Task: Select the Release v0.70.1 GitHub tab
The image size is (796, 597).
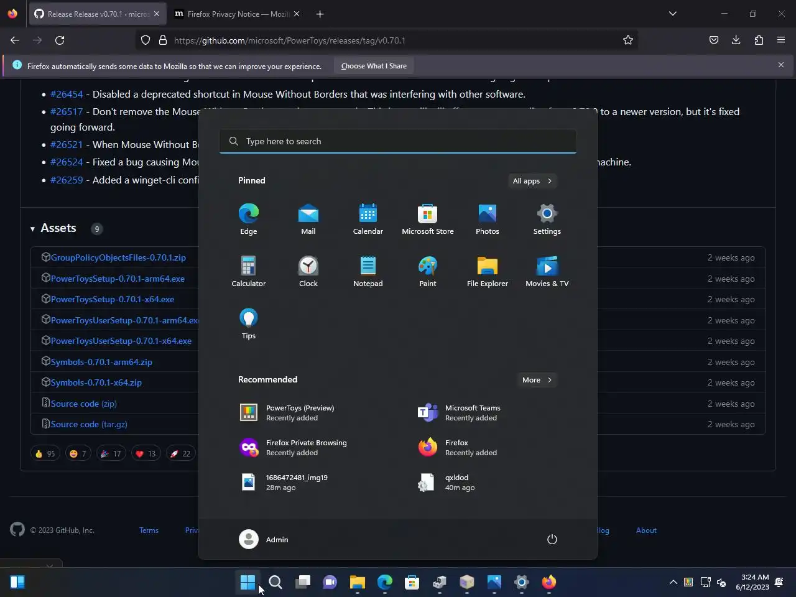Action: (96, 14)
